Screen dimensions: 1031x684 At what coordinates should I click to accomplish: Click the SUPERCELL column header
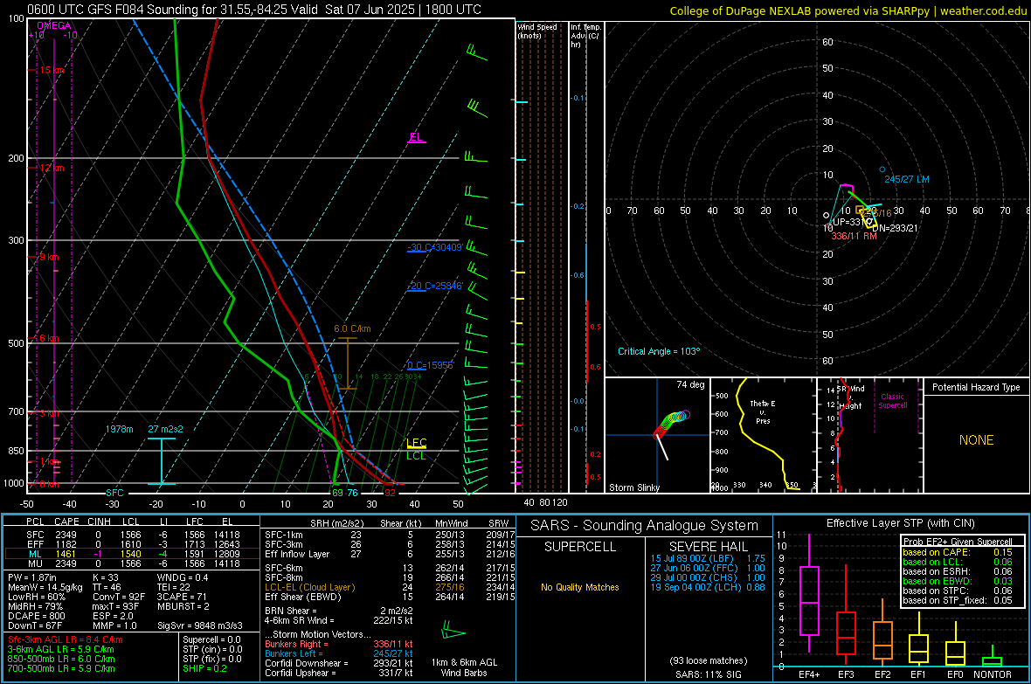tap(580, 547)
